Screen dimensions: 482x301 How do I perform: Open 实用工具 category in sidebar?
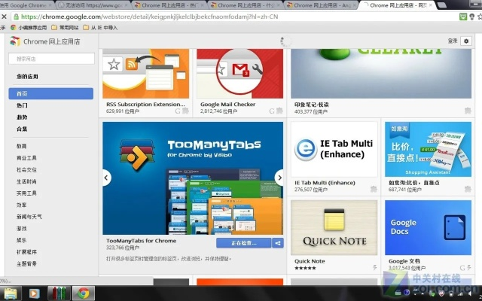26,193
